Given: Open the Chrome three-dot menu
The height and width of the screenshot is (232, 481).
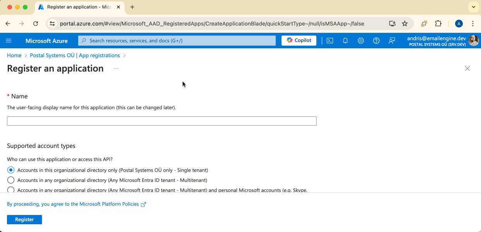Looking at the screenshot, I should [473, 24].
